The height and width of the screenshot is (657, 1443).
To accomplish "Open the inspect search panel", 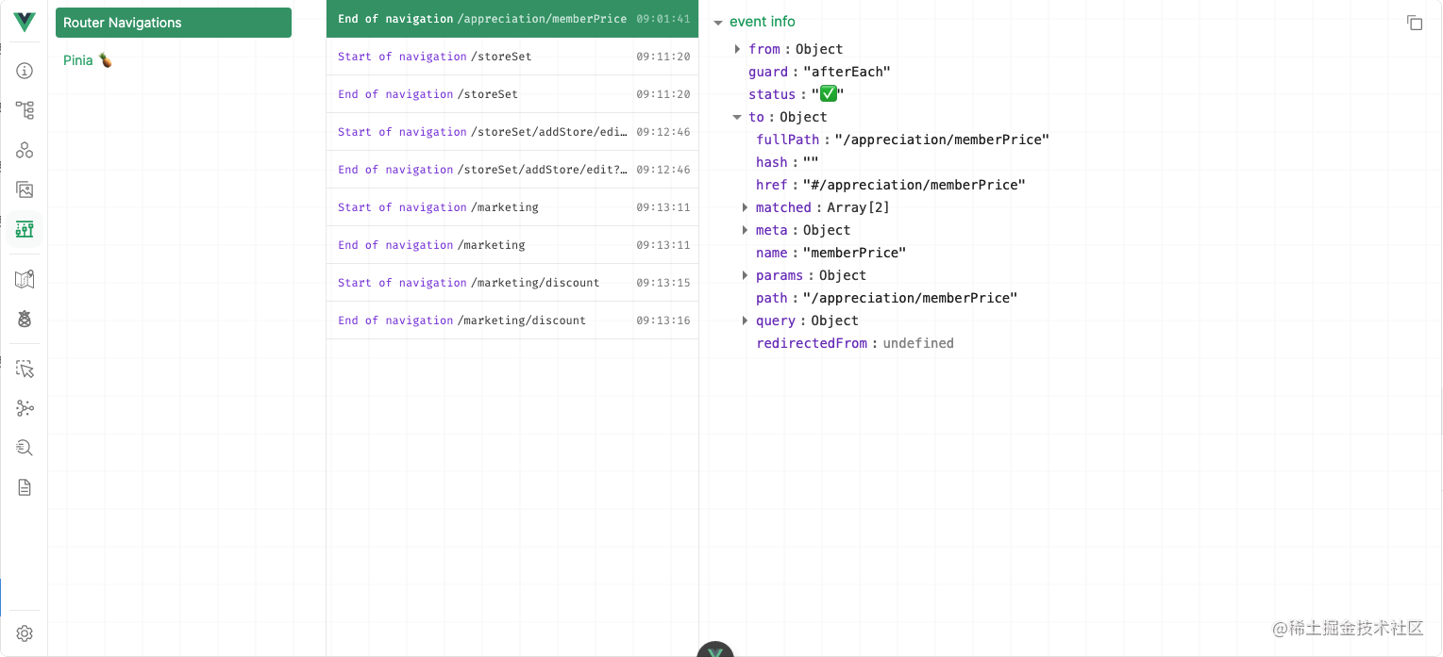I will 25,448.
